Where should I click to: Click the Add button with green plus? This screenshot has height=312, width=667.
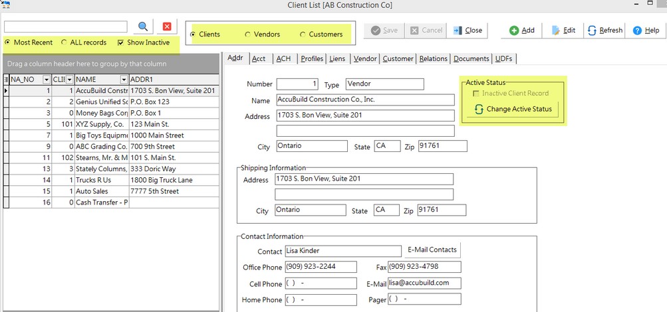(522, 31)
